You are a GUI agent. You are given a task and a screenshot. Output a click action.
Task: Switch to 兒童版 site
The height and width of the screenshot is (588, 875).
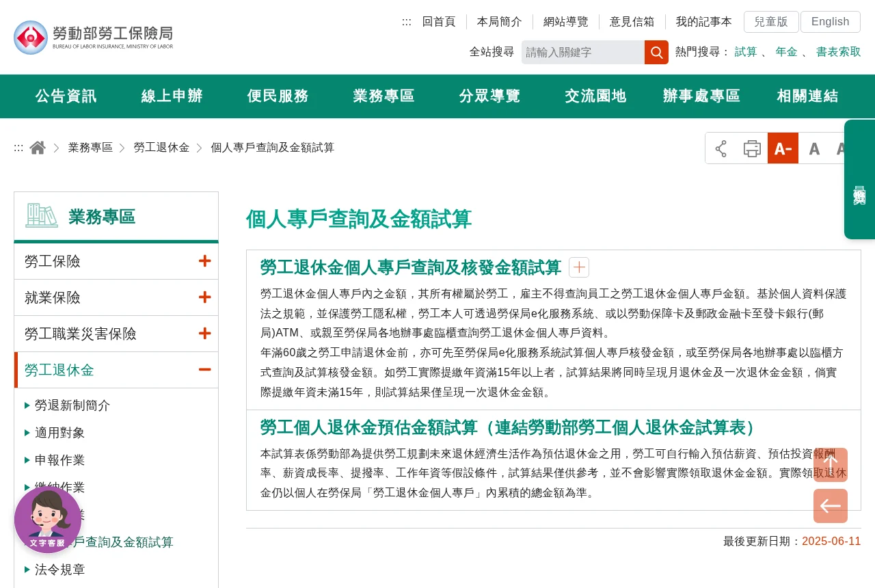coord(771,22)
